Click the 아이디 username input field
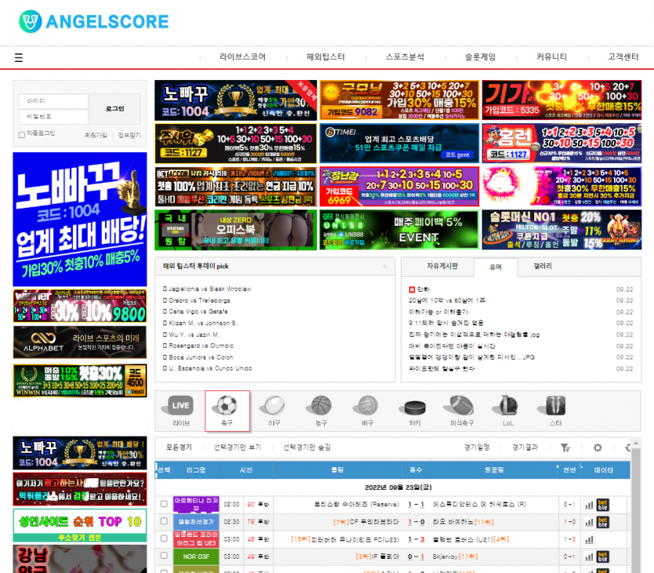This screenshot has width=654, height=573. pyautogui.click(x=53, y=102)
